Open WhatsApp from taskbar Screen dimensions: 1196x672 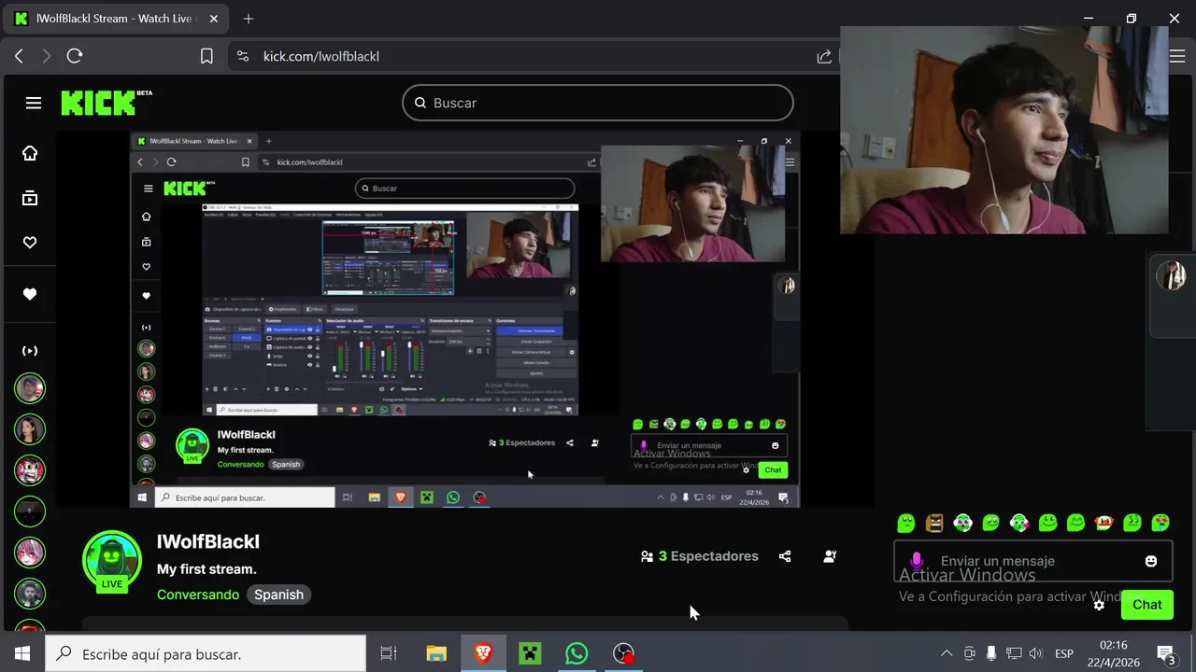577,653
